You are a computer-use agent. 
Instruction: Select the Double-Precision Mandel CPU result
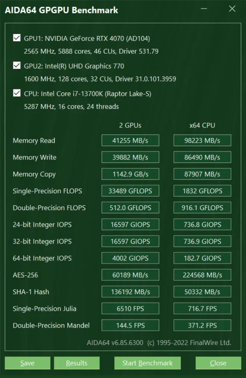tap(202, 325)
